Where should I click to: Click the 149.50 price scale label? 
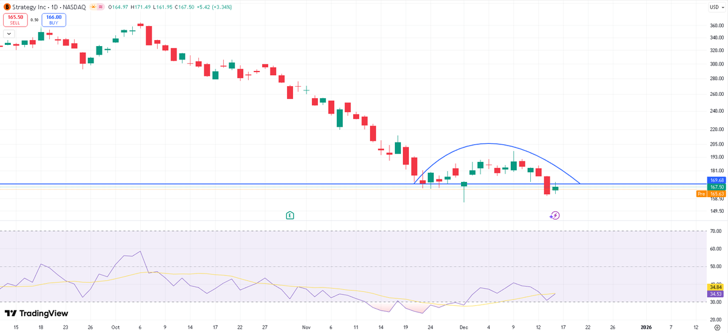(x=716, y=211)
